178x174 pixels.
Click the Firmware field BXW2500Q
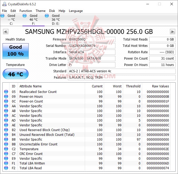pos(91,39)
